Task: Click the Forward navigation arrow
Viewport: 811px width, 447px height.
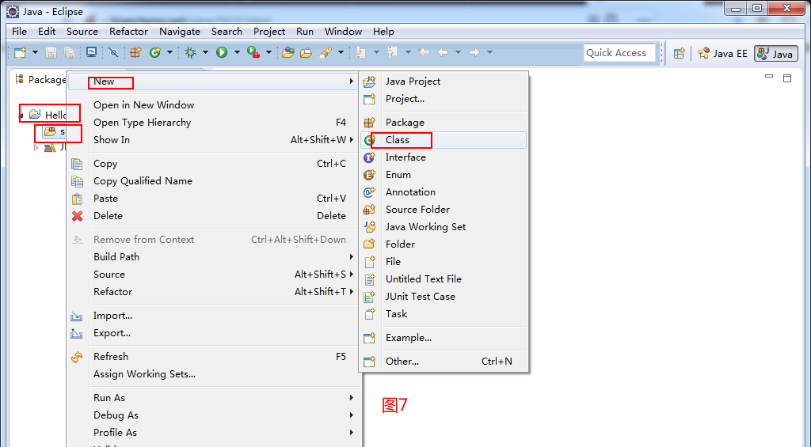Action: (474, 52)
